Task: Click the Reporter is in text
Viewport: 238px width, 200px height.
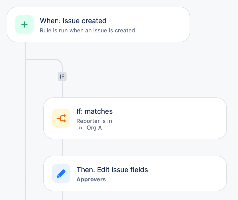Action: tap(94, 121)
